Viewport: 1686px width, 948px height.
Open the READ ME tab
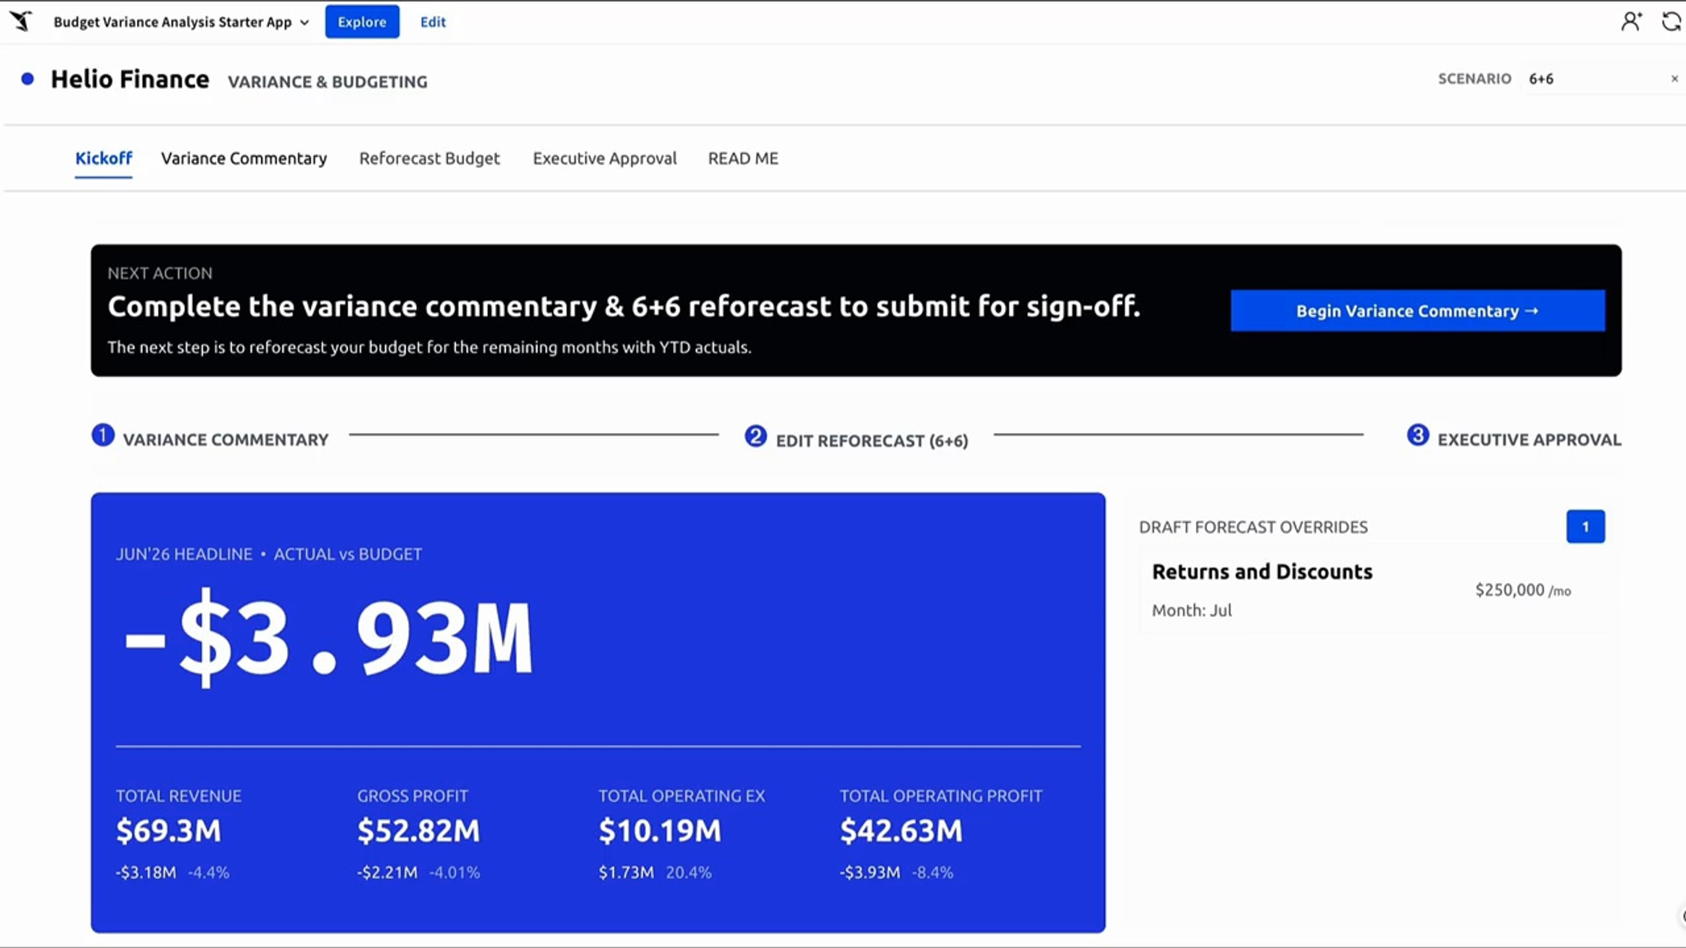pyautogui.click(x=743, y=158)
